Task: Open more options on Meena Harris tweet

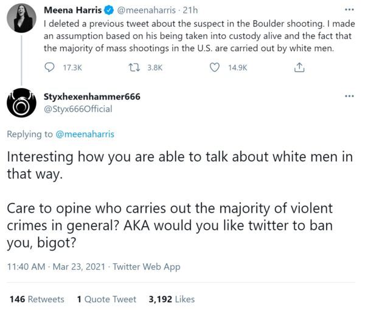Action: coord(349,10)
